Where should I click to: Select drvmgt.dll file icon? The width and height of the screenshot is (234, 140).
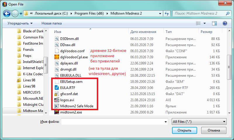(x=57, y=69)
